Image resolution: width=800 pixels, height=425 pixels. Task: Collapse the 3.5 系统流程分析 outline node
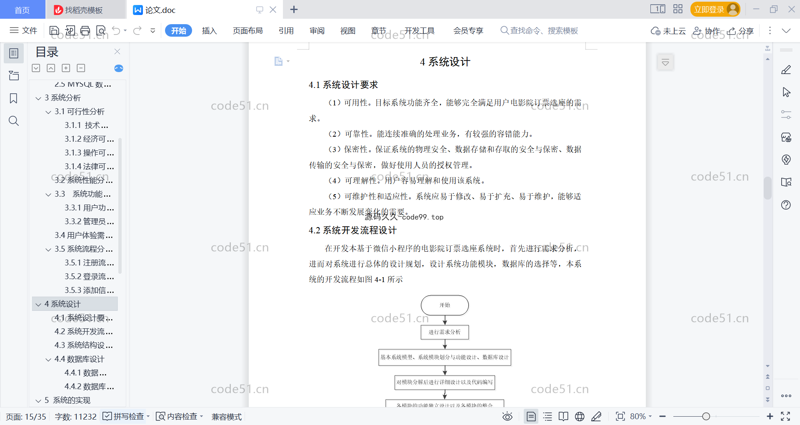[48, 250]
